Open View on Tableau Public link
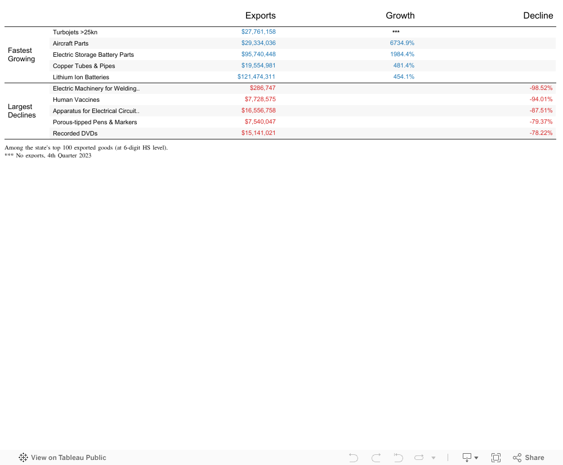The image size is (563, 465). pos(68,458)
